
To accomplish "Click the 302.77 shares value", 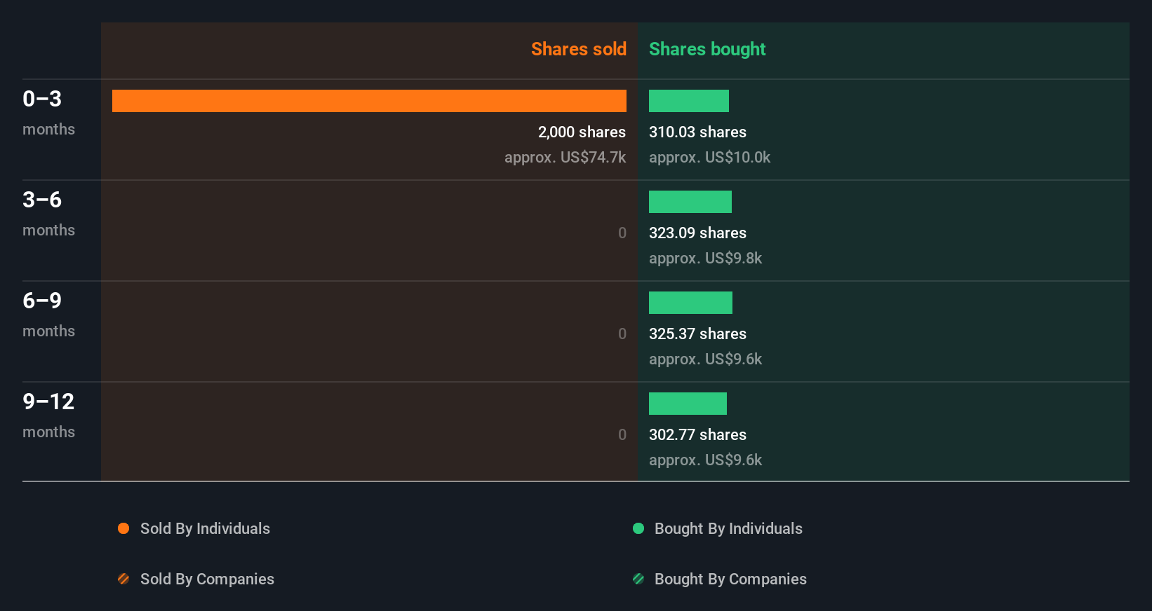I will (697, 434).
